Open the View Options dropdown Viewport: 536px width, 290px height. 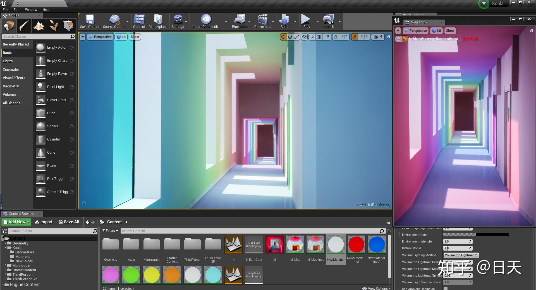[x=376, y=288]
